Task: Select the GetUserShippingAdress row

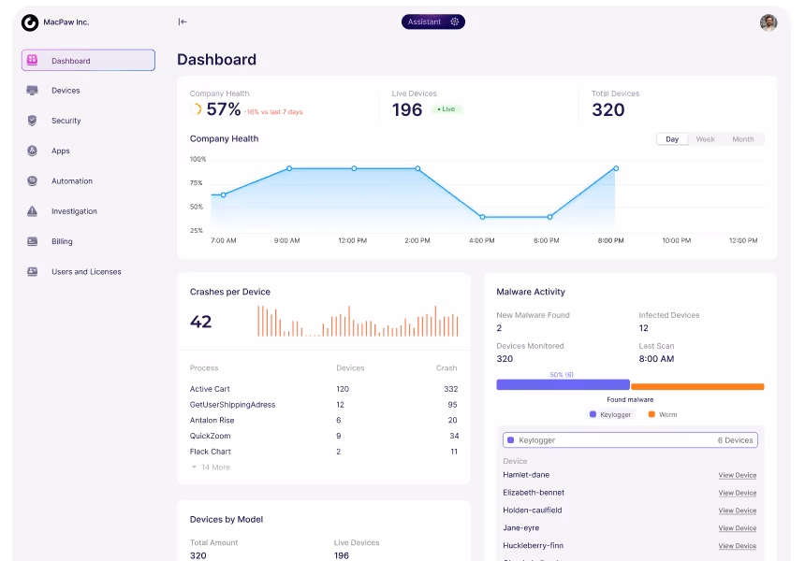Action: (324, 405)
